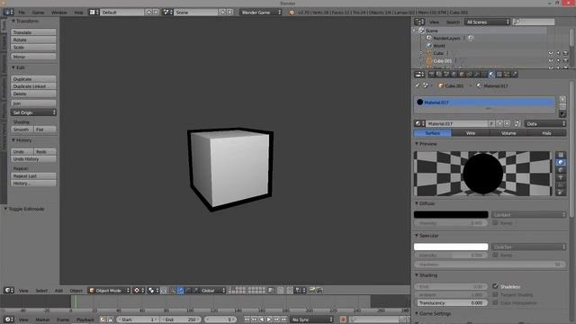Click the Translucency value slider
The image size is (576, 324).
(452, 303)
